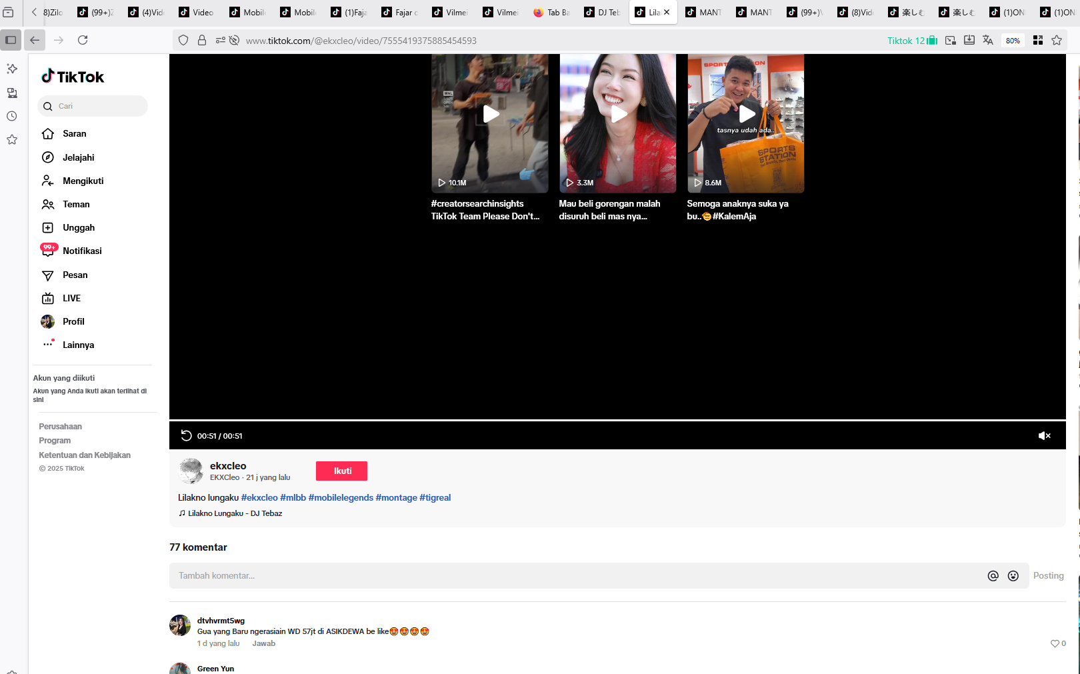Play the 3.3M views recommended video

(x=618, y=115)
